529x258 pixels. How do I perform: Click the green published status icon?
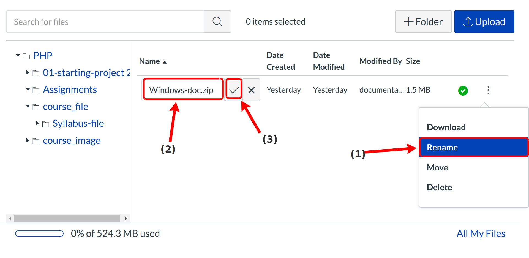(x=463, y=91)
